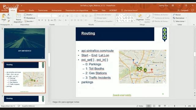
Task: Switch to the Revisar tab
Action: pos(95,10)
